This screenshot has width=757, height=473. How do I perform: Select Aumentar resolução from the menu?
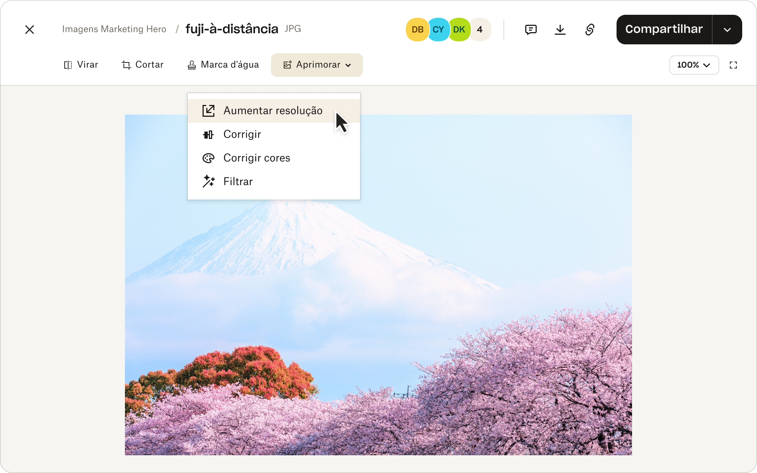[274, 111]
